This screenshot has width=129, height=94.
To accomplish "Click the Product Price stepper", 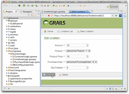I will pos(87,56).
